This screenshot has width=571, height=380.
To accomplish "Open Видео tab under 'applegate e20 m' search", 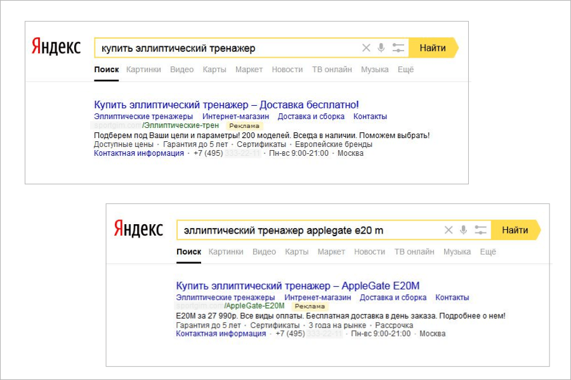I will click(x=264, y=251).
